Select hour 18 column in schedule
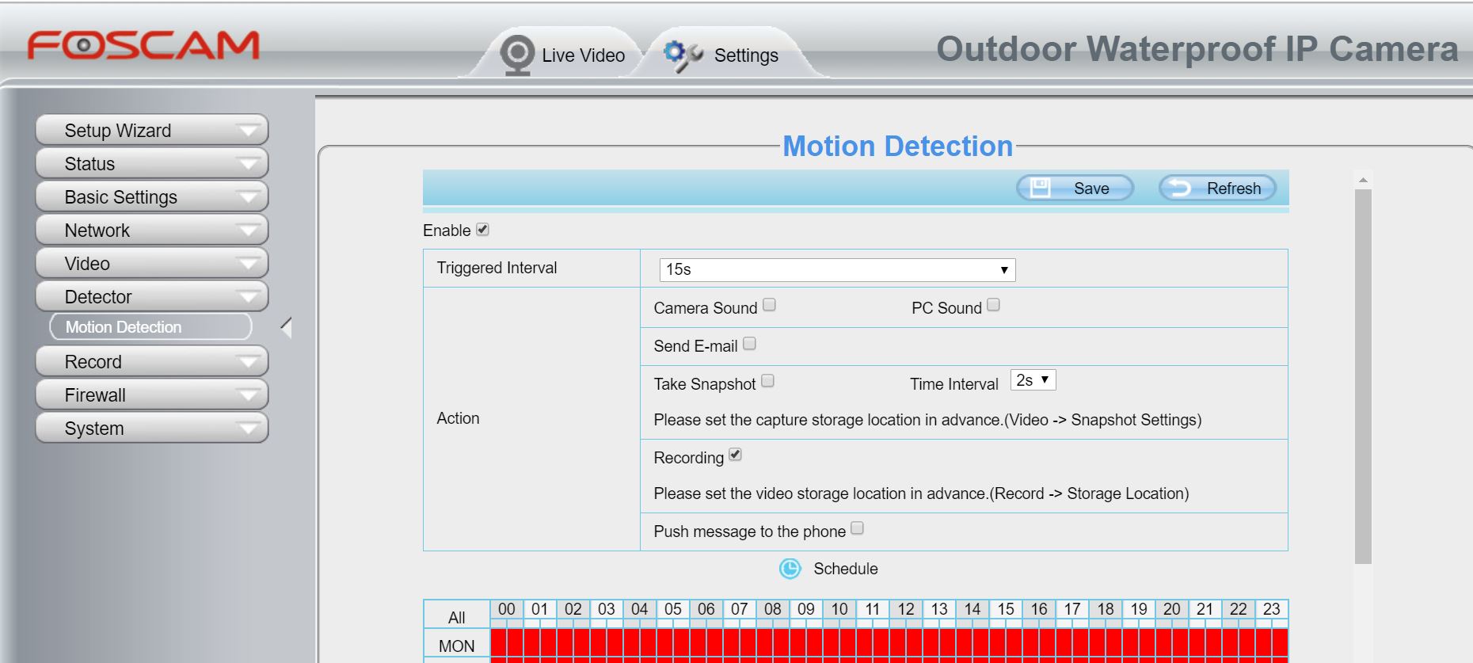 [x=1106, y=609]
